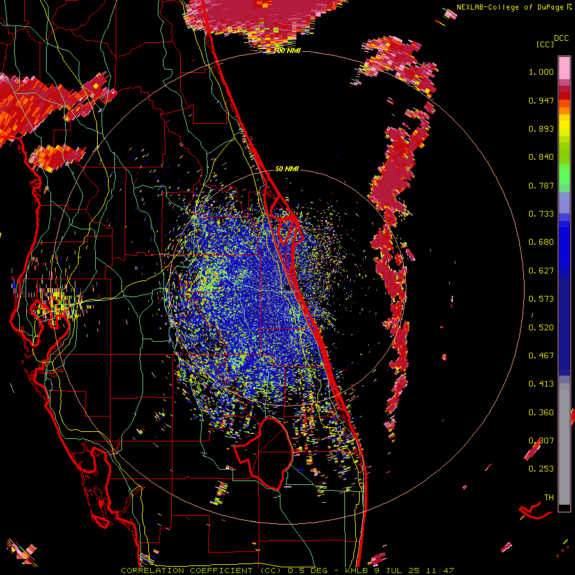Click the [CC] unit label above the color scale
The height and width of the screenshot is (575, 575).
(x=545, y=44)
